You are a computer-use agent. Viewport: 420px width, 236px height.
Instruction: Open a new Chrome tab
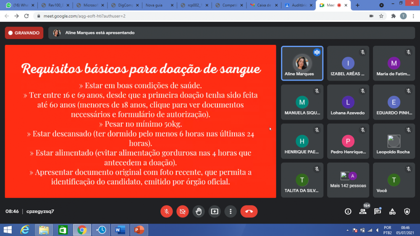point(357,5)
